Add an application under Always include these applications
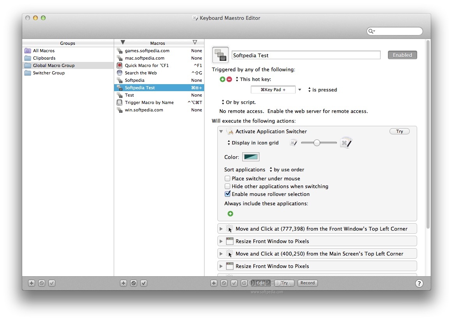Screen dimensions: 453x321 point(230,213)
